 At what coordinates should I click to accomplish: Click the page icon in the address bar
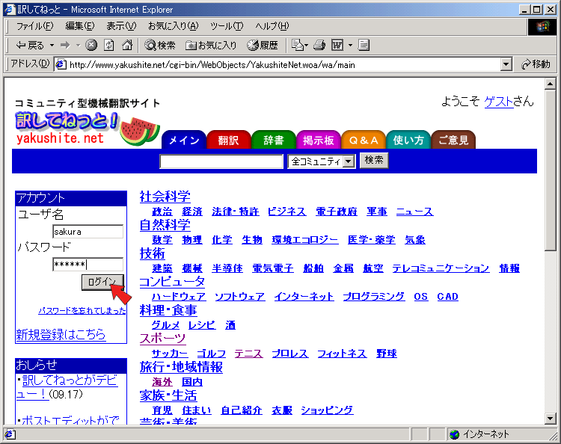(61, 65)
